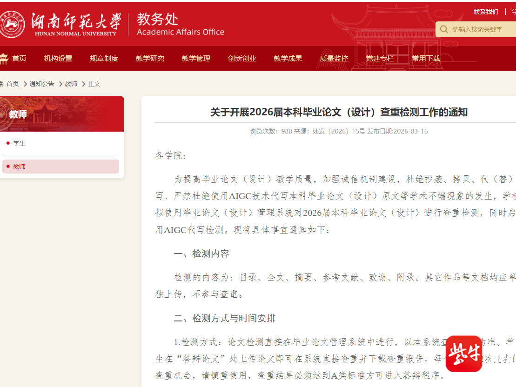Expand the 创新创业 navigation item
Screen dimensions: 516x387
[x=242, y=59]
